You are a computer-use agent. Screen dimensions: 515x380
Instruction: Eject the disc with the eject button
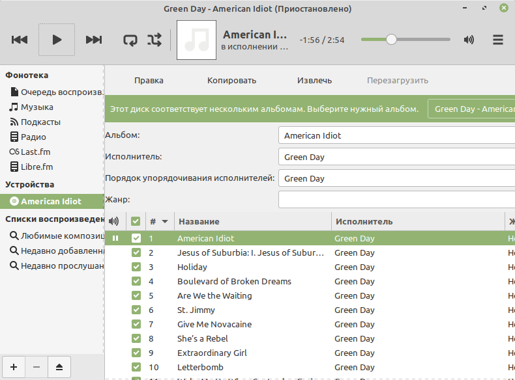(59, 367)
